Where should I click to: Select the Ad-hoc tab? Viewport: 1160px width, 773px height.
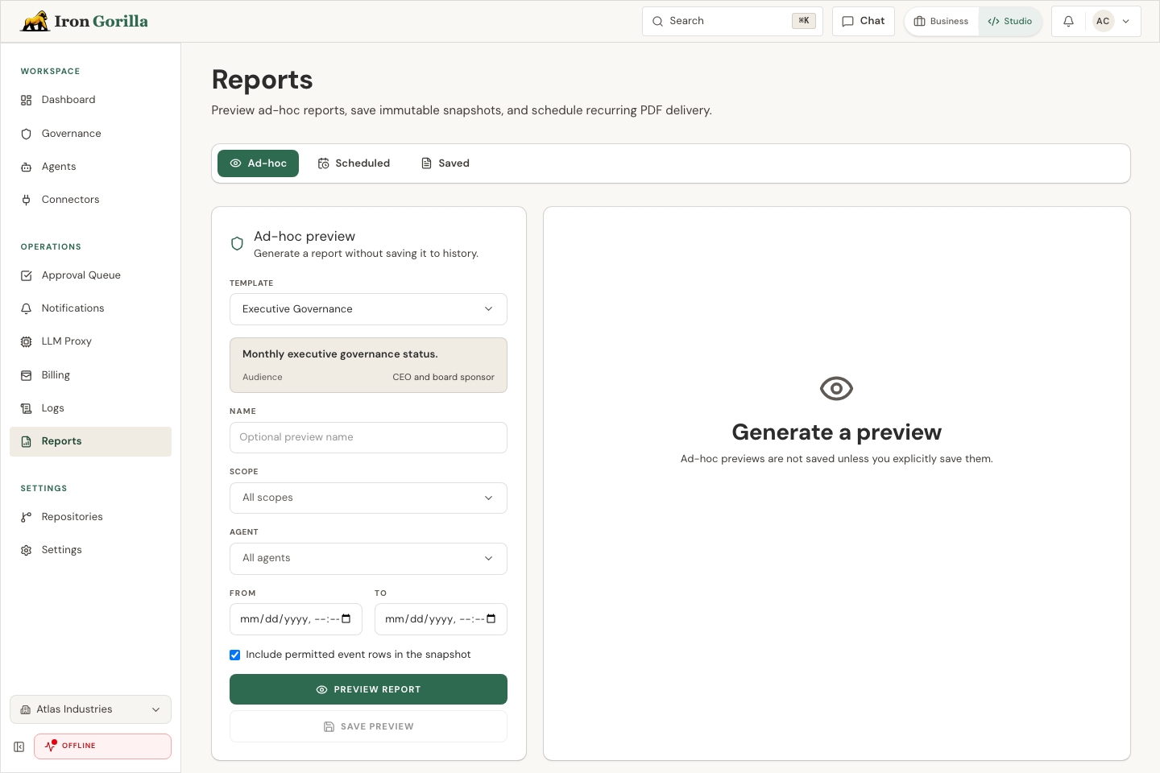coord(258,163)
